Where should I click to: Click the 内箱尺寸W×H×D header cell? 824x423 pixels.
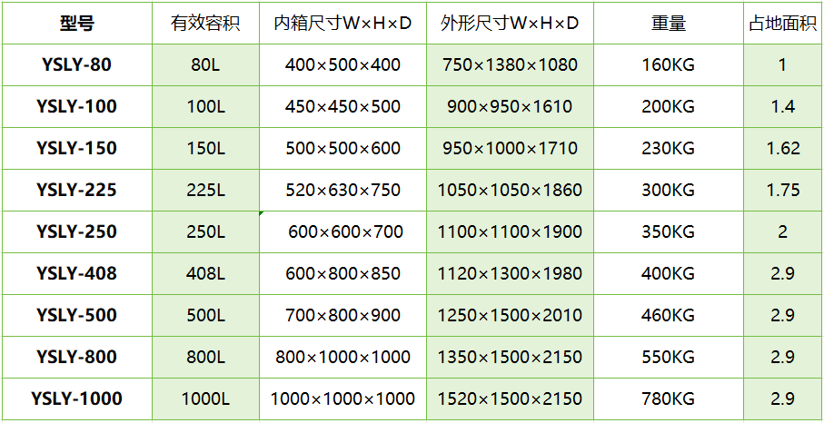[x=343, y=23]
